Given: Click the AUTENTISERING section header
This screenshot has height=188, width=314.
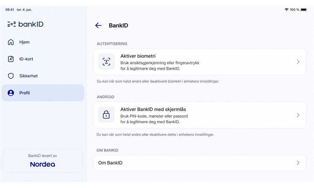Looking at the screenshot, I should click(112, 44).
